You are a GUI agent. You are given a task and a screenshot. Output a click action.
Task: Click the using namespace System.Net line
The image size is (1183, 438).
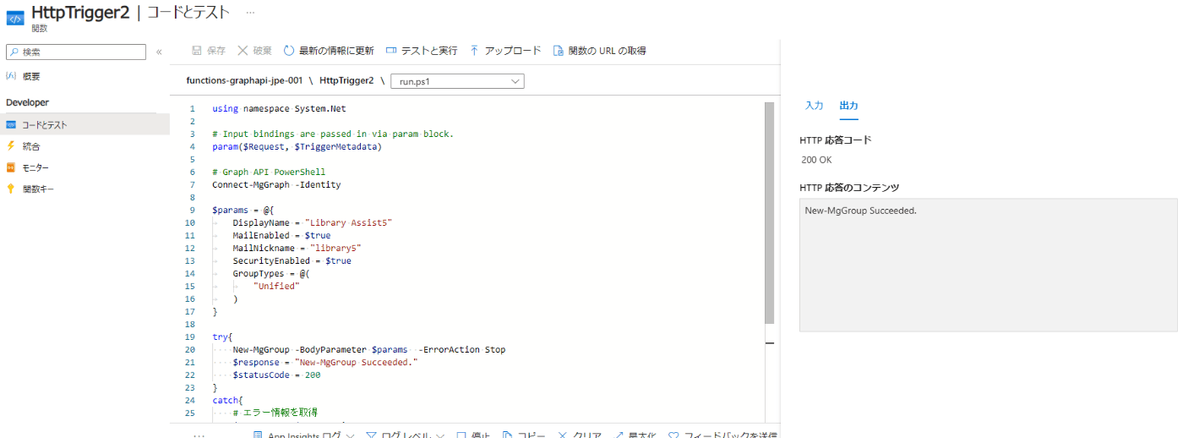tap(279, 108)
